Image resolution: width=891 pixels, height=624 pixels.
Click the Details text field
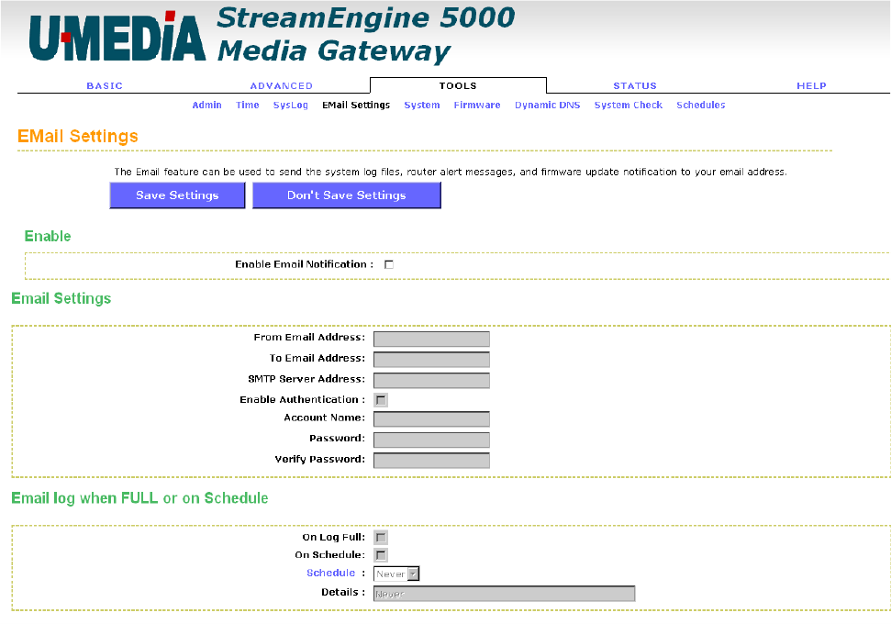[x=504, y=594]
